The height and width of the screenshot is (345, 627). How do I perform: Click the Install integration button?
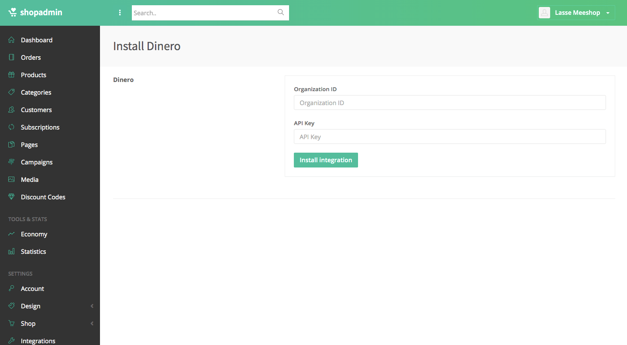tap(326, 160)
